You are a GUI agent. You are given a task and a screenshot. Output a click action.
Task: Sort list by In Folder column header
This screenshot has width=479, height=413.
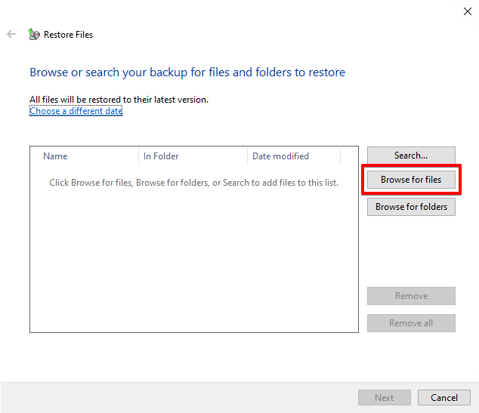[x=193, y=156]
